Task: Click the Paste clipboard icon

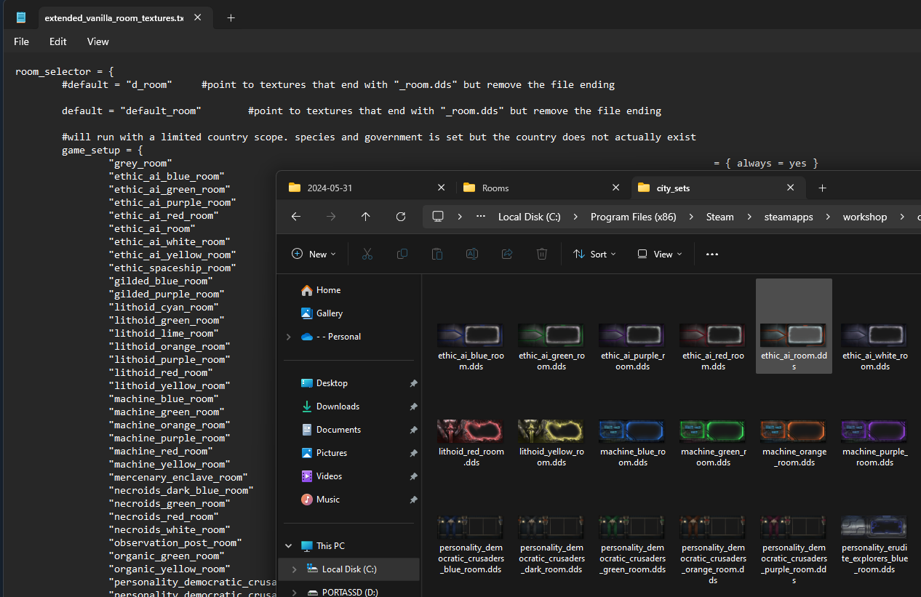Action: point(437,254)
